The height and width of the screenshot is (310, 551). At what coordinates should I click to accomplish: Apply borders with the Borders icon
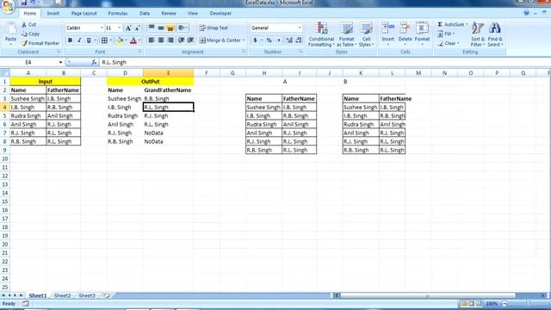(x=104, y=40)
